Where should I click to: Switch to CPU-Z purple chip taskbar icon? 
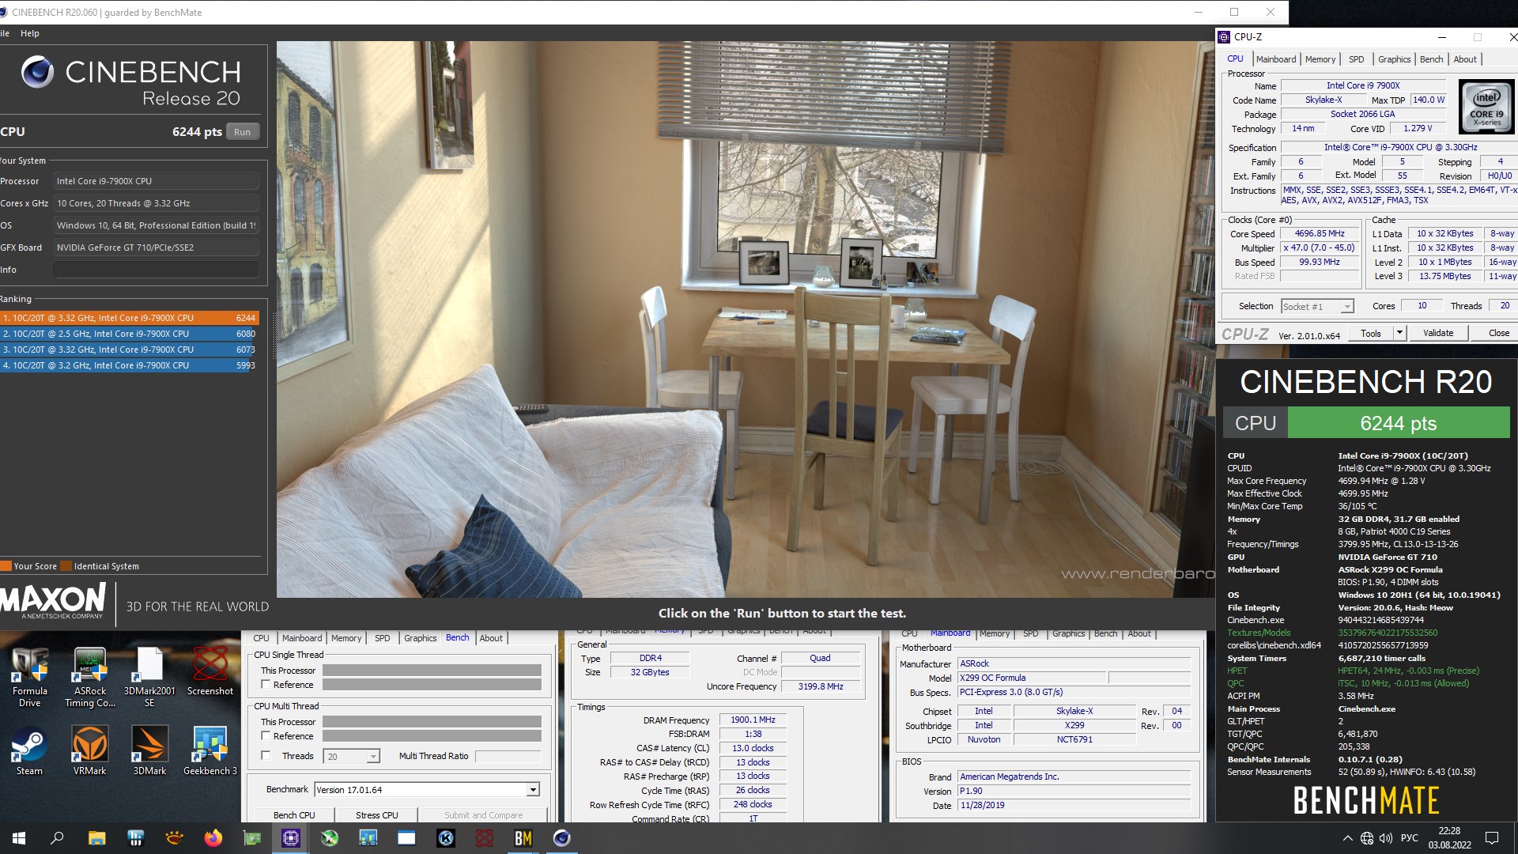point(290,838)
